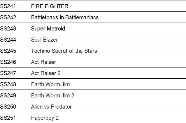186x123 pixels.
Task: Click the SS251 code cell
Action: coord(8,118)
